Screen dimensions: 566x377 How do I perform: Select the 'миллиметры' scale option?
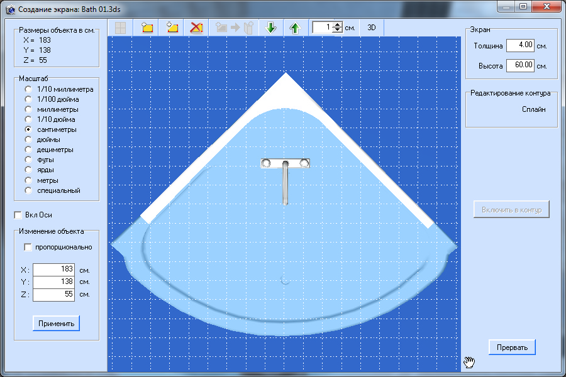pos(28,109)
